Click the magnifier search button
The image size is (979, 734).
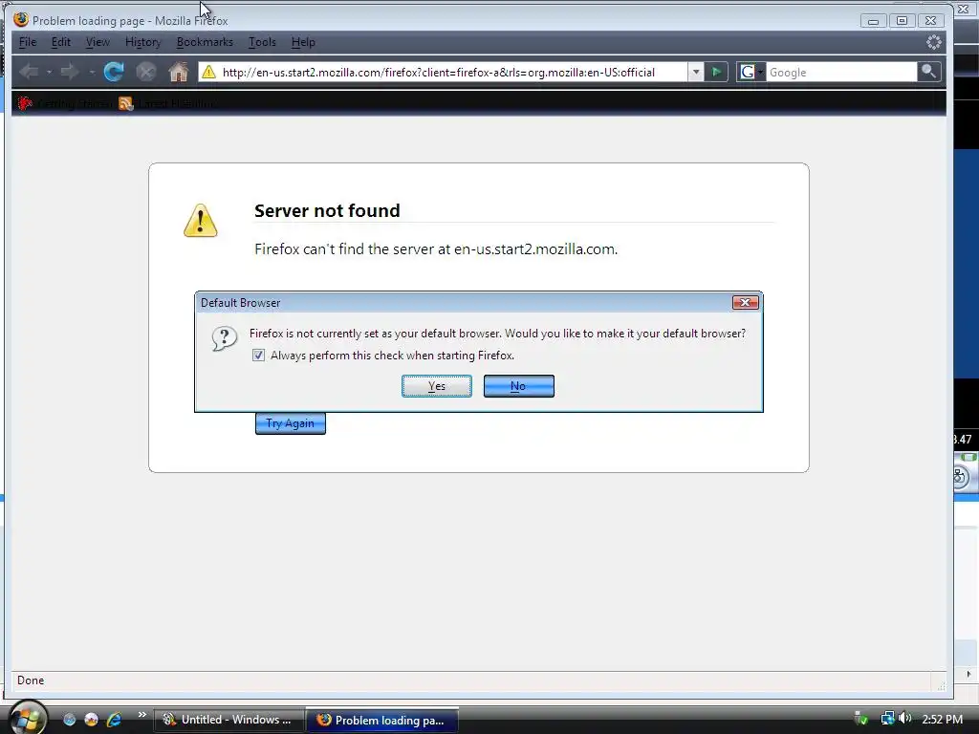coord(928,72)
